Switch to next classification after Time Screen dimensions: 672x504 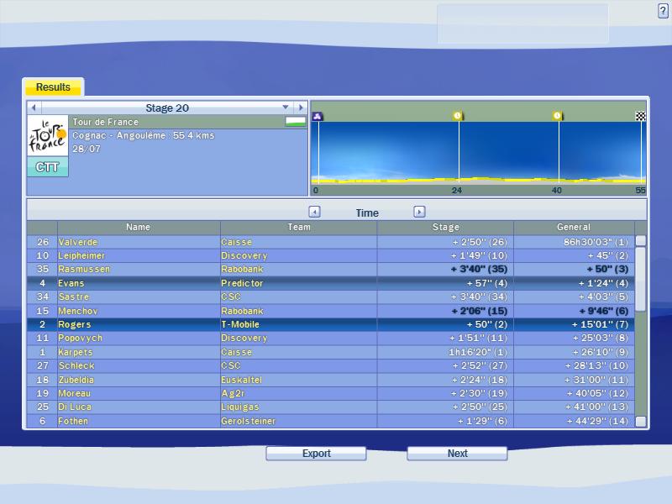point(419,213)
